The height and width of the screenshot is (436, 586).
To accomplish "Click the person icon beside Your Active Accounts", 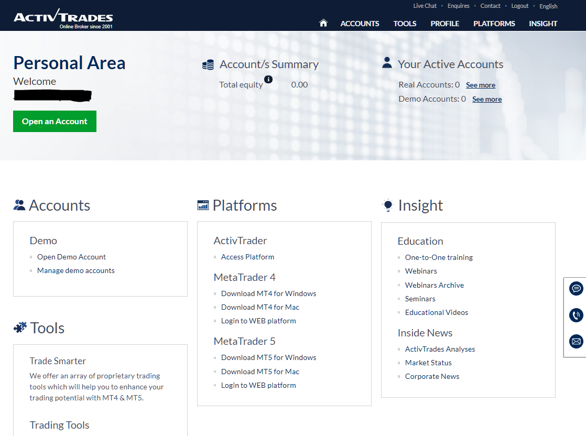I will (387, 63).
